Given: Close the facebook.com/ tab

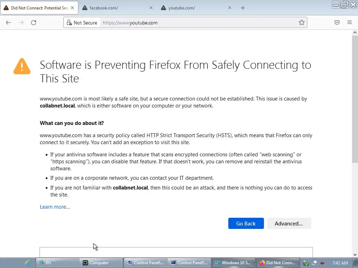Looking at the screenshot, I should [151, 8].
